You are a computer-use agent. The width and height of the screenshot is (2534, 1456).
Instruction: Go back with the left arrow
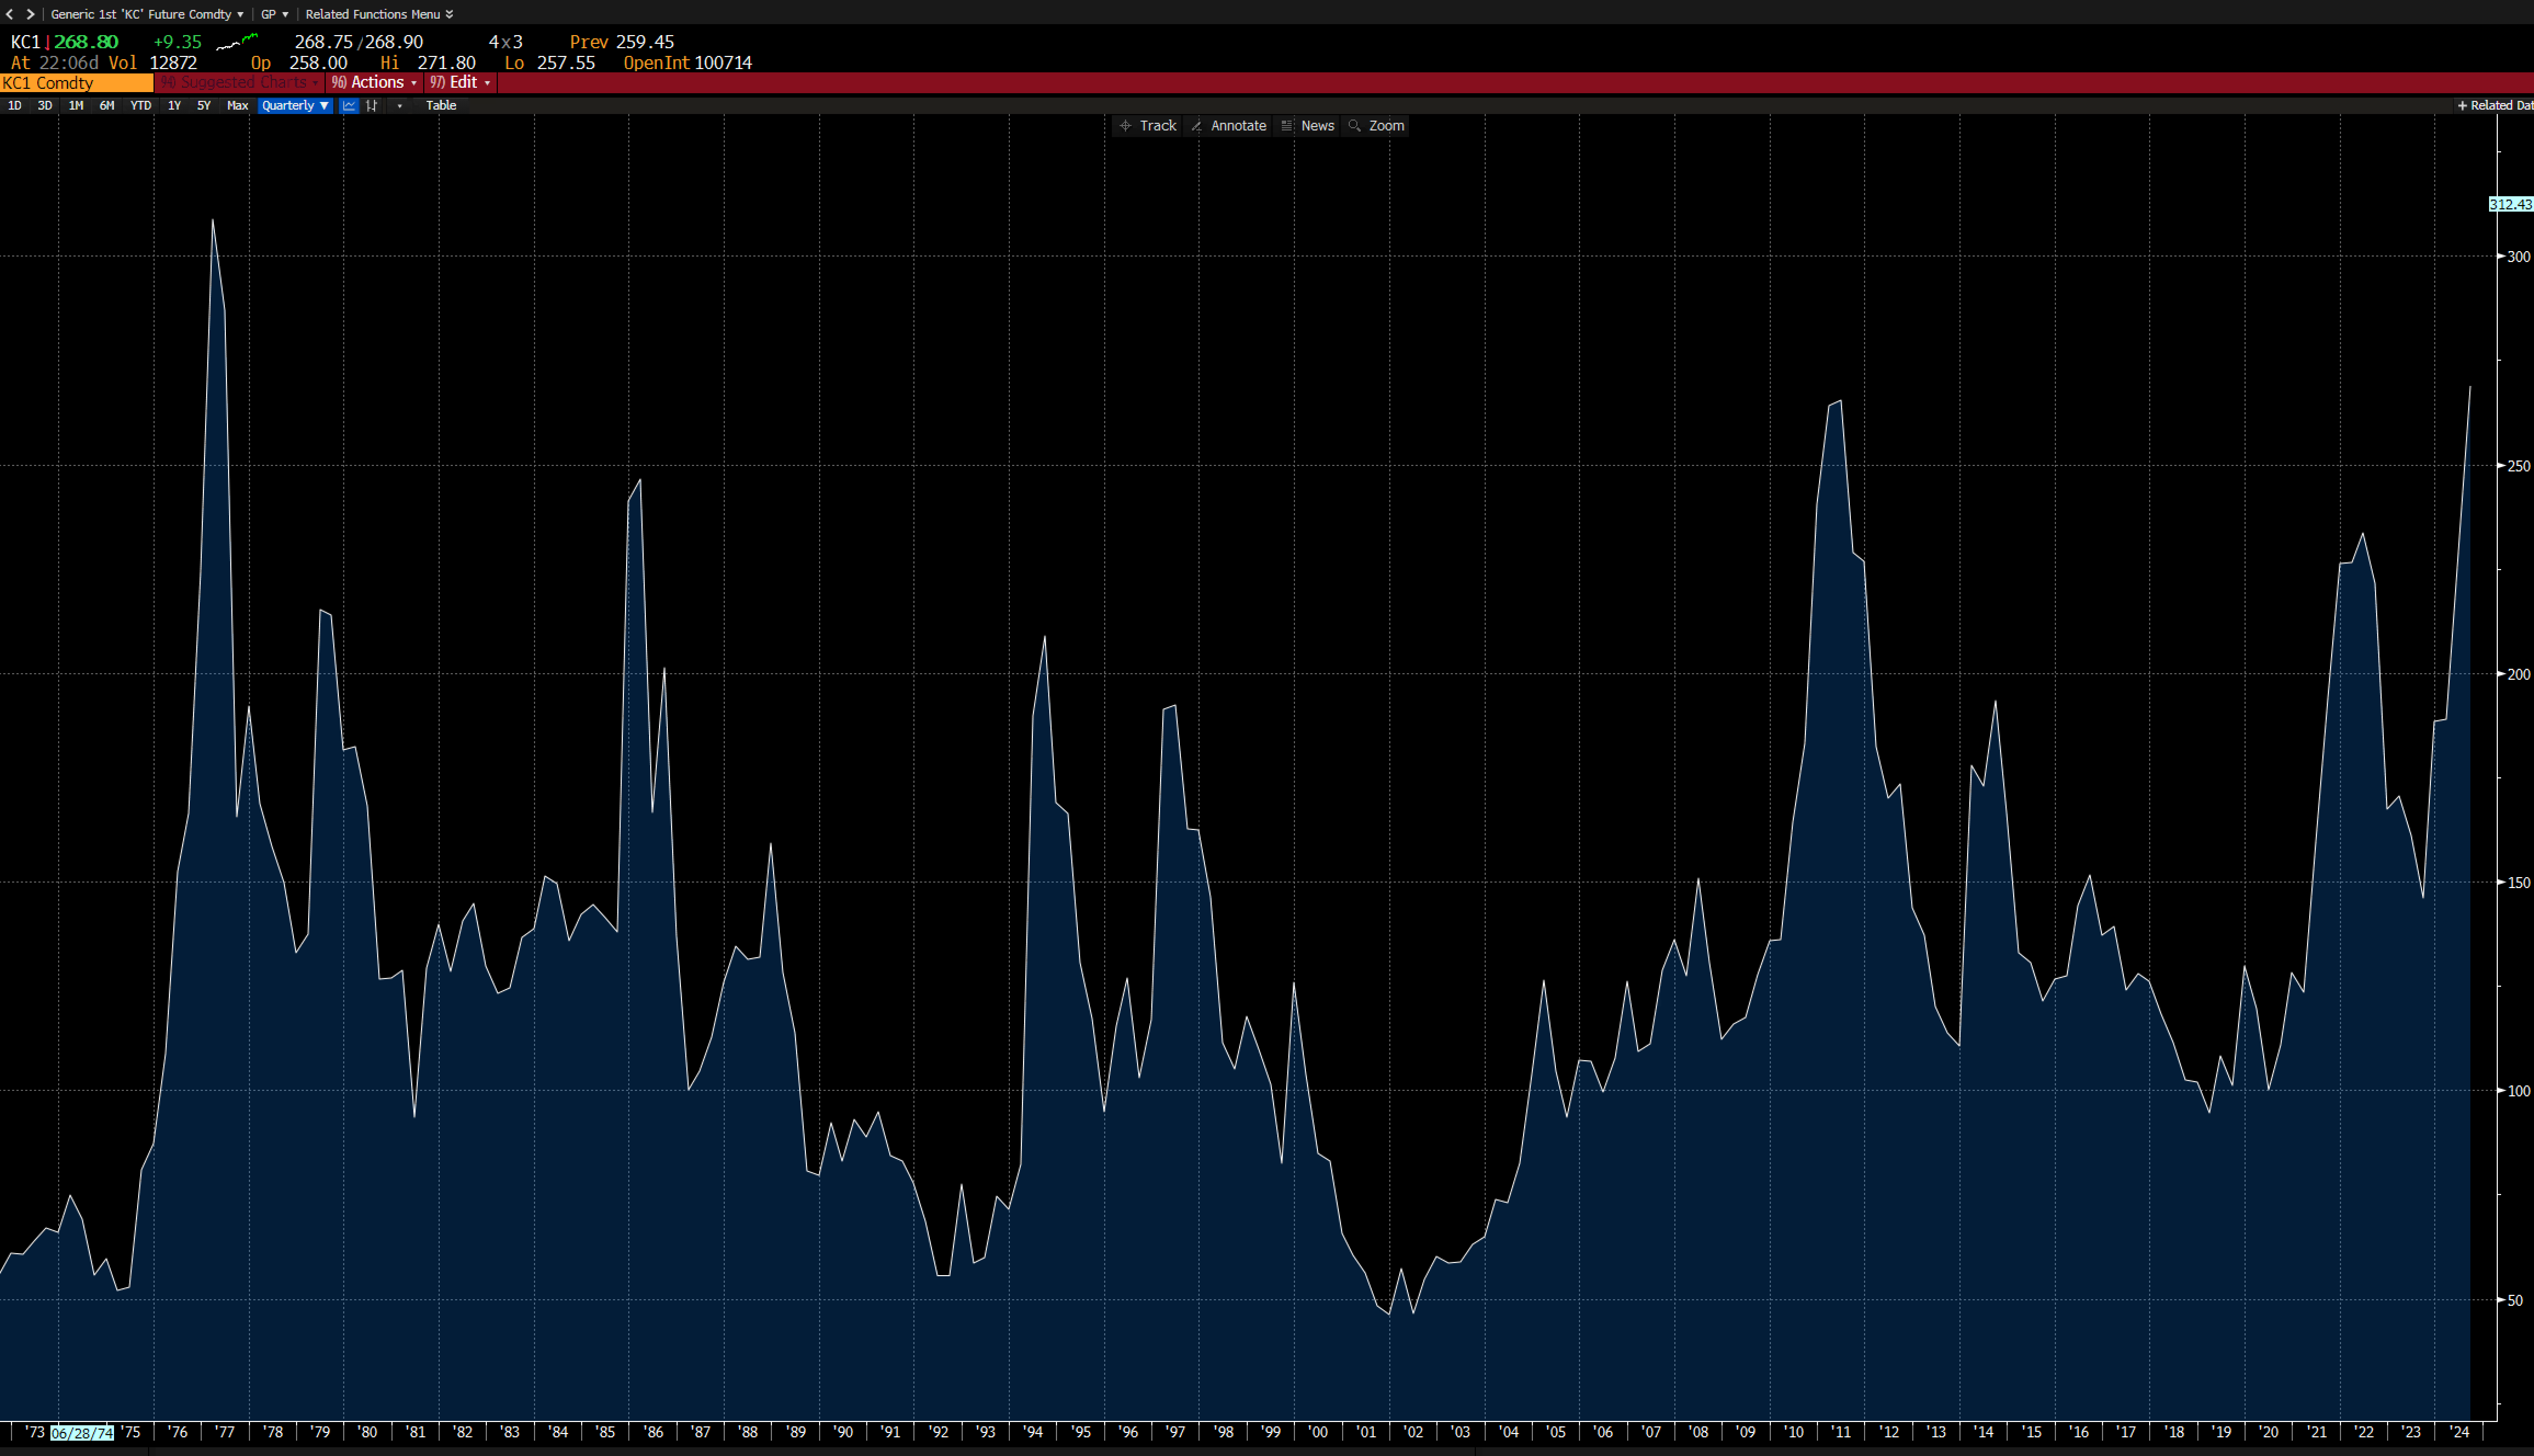10,14
